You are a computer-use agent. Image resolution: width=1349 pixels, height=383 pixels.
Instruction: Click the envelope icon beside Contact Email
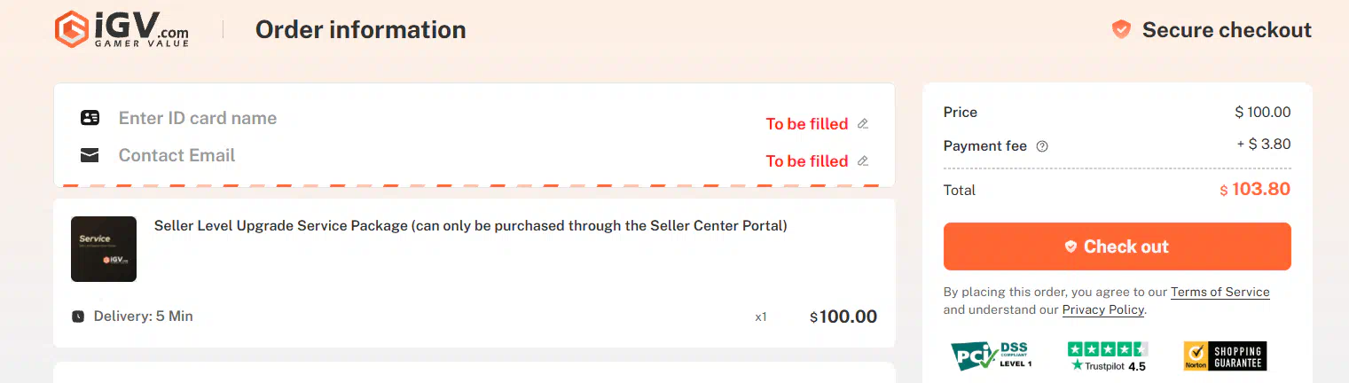click(90, 155)
